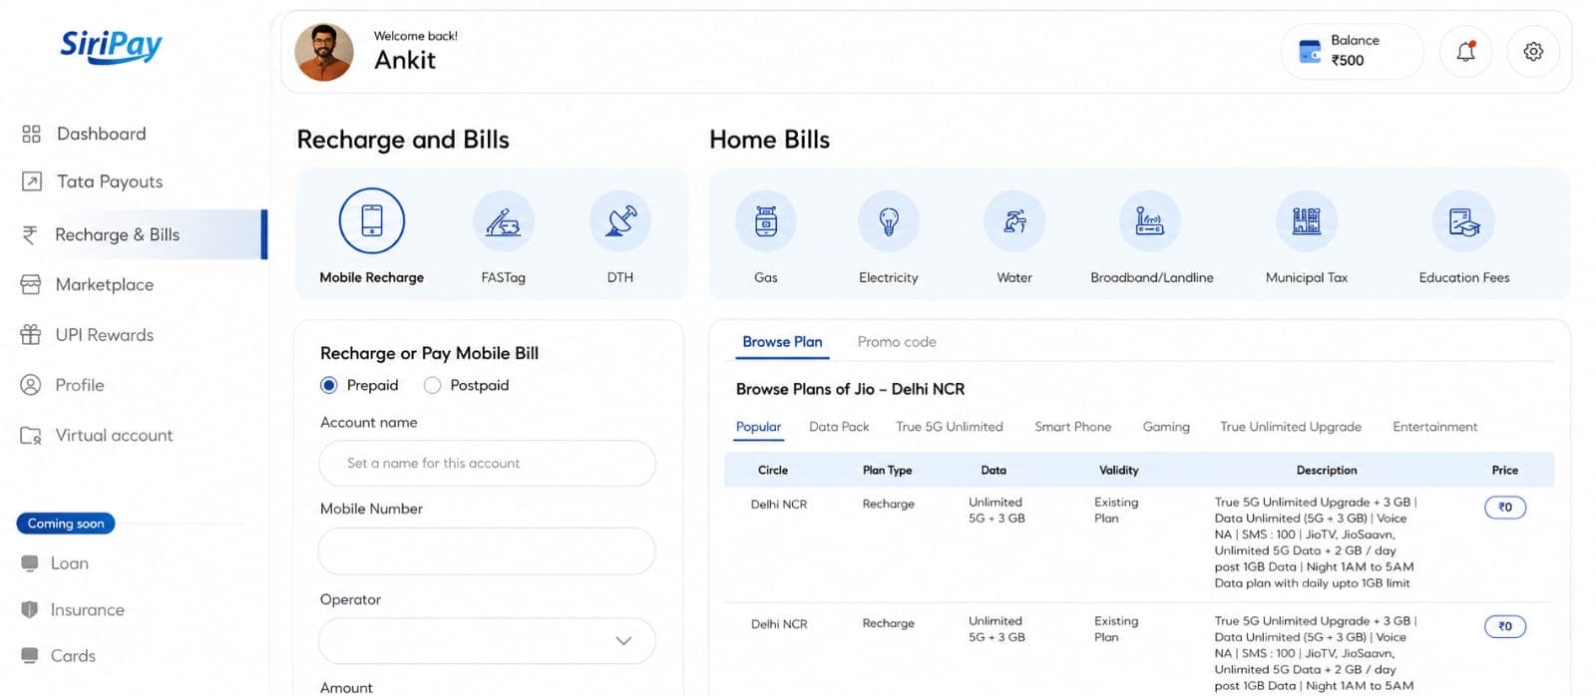The width and height of the screenshot is (1596, 696).
Task: Click the SiriPay logo
Action: click(111, 46)
